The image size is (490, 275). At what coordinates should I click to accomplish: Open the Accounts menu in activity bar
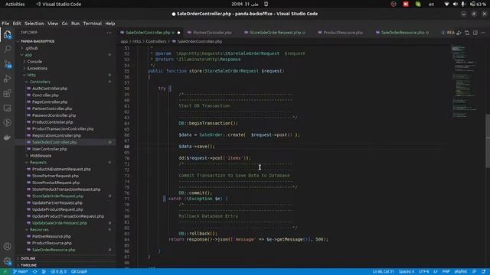(7, 246)
